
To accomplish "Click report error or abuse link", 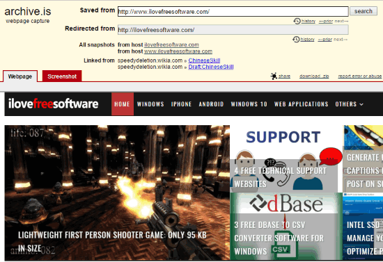I will coord(360,76).
